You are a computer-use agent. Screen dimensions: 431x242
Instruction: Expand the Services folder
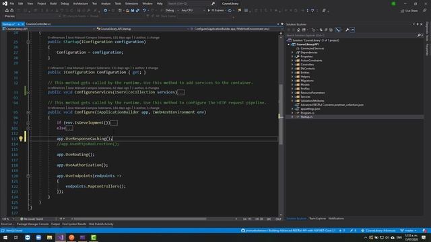click(292, 97)
